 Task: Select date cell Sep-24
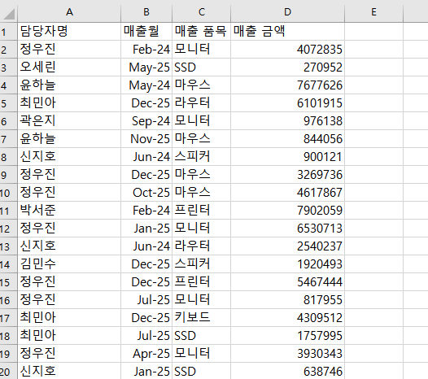[x=146, y=121]
